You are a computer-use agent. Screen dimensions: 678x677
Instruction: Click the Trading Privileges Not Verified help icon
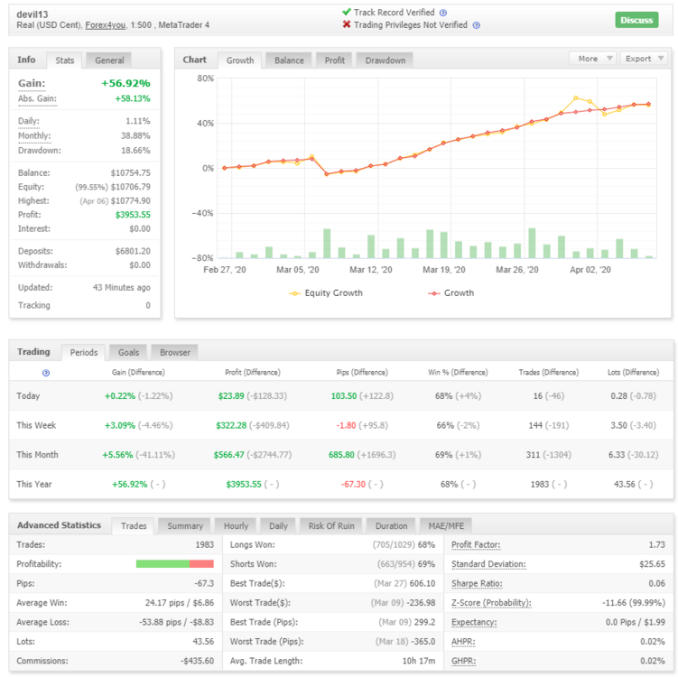point(476,25)
